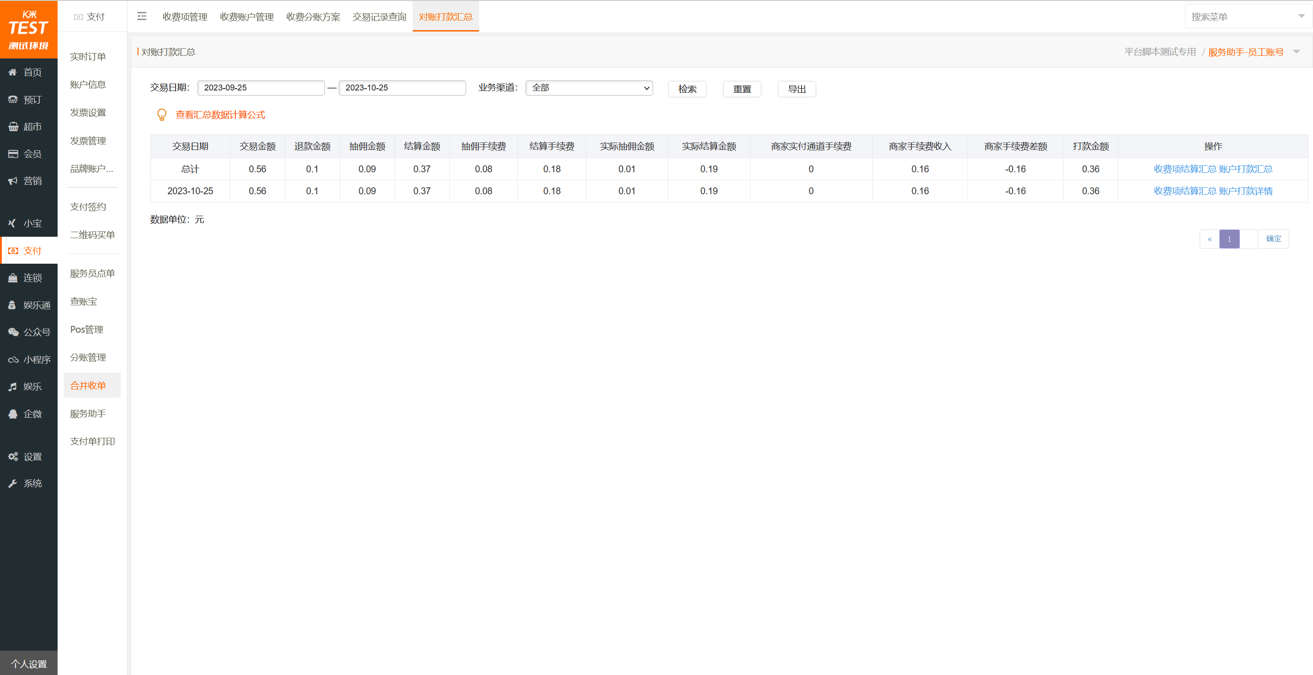Click the megaphone icon for 营销
This screenshot has width=1313, height=675.
(x=13, y=181)
